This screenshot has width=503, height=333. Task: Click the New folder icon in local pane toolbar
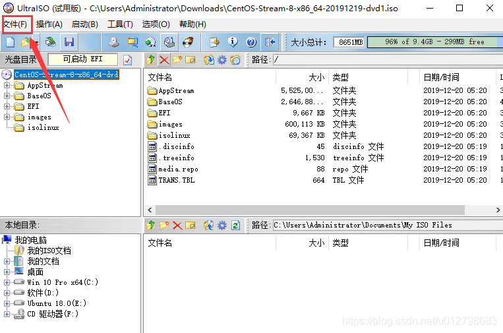pos(164,226)
